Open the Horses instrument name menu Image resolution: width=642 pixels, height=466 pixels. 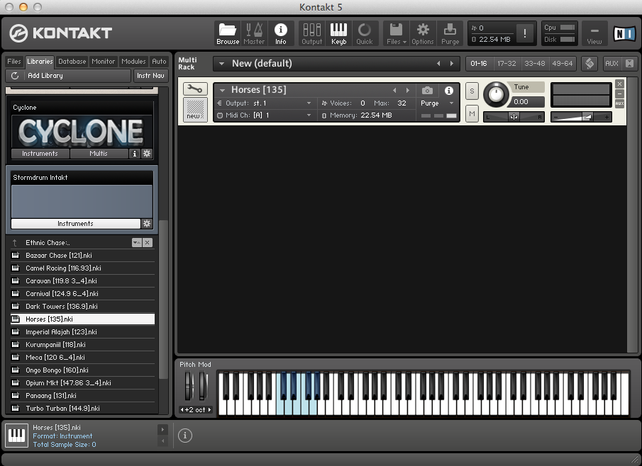click(x=222, y=90)
